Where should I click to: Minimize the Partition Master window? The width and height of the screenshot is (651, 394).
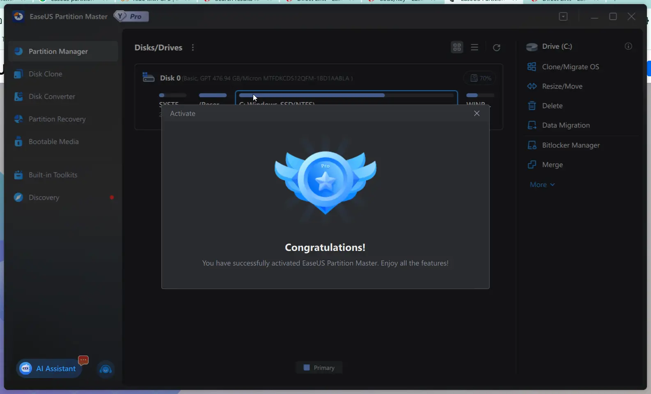pyautogui.click(x=594, y=17)
